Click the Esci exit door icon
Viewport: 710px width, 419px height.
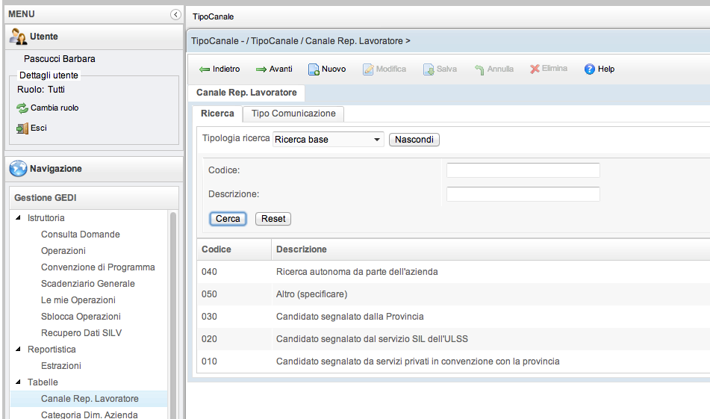click(22, 128)
